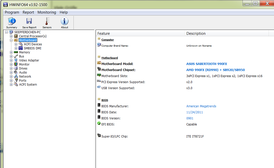Click the Drives tree icon
This screenshot has height=168, width=274.
[x=16, y=68]
